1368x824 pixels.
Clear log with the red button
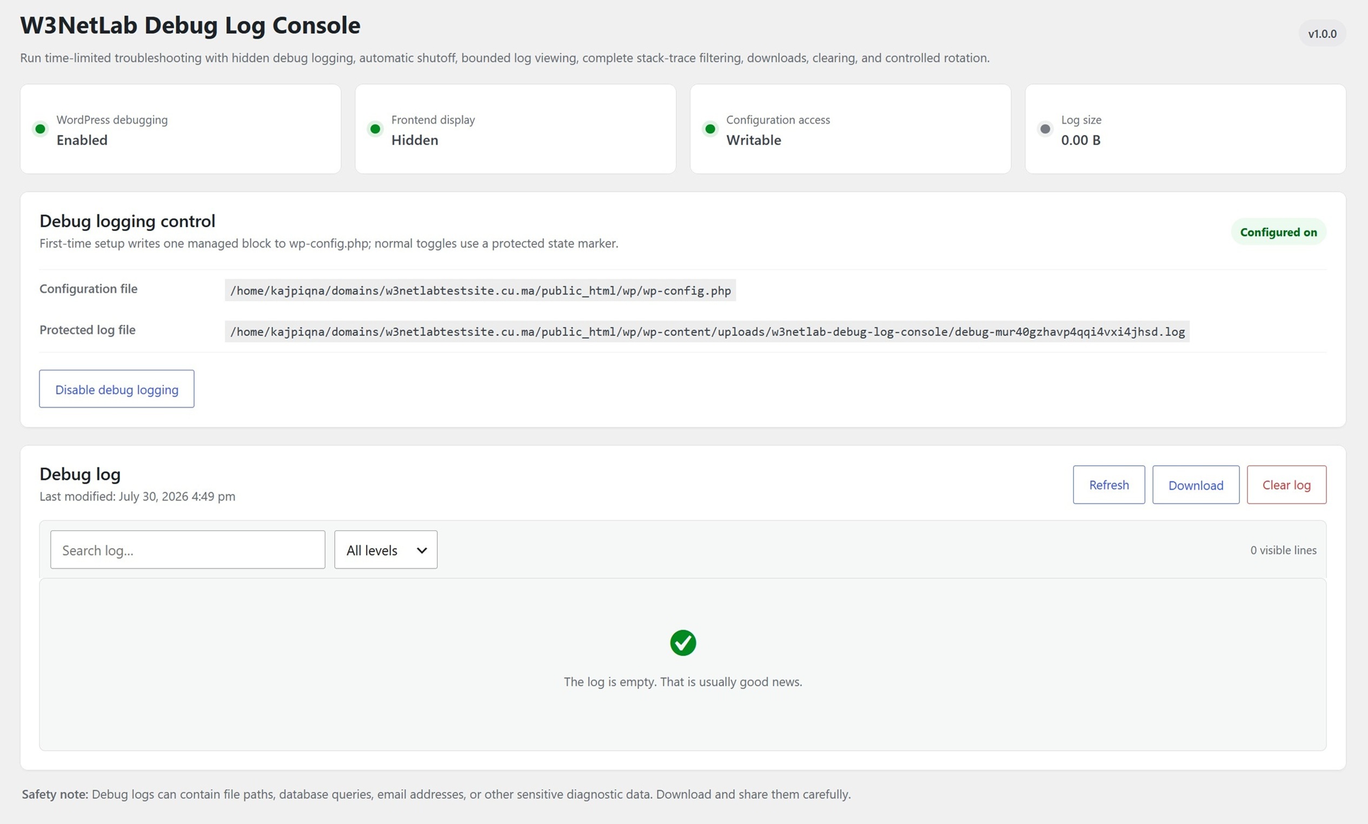point(1286,485)
